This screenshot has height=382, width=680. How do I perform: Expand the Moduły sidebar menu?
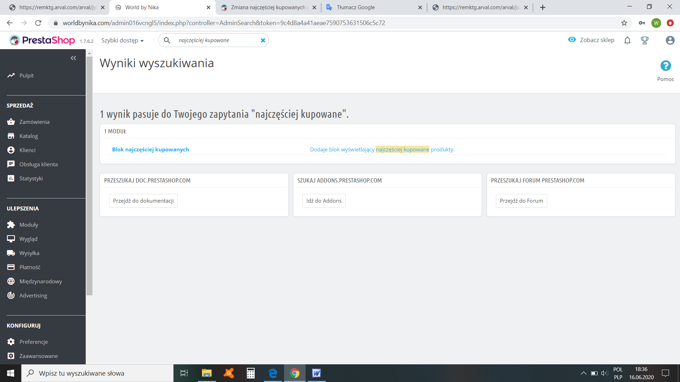coord(29,225)
